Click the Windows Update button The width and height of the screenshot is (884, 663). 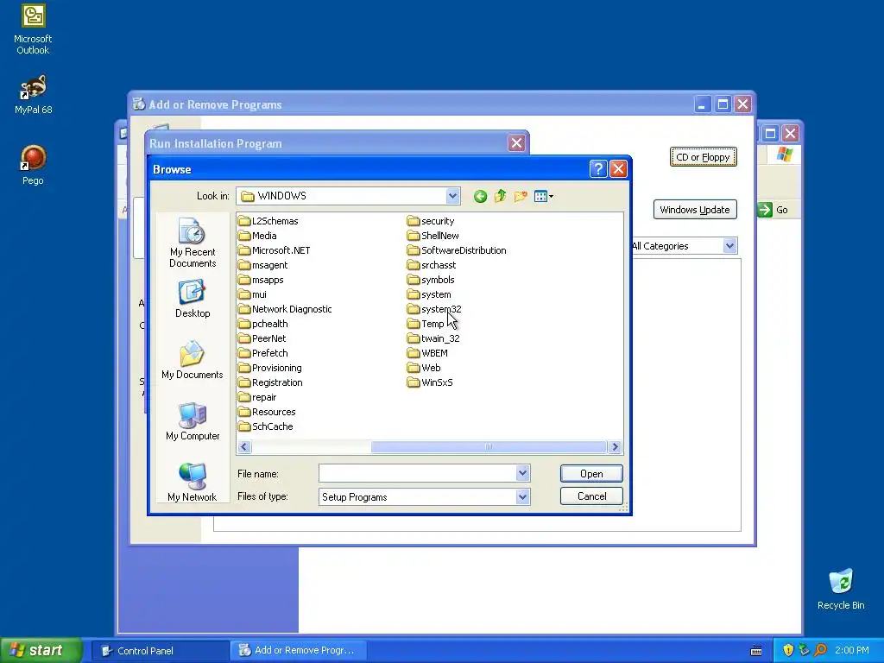[x=695, y=210]
